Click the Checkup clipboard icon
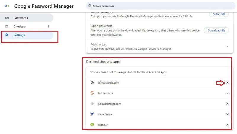Image resolution: width=237 pixels, height=134 pixels. pyautogui.click(x=7, y=26)
